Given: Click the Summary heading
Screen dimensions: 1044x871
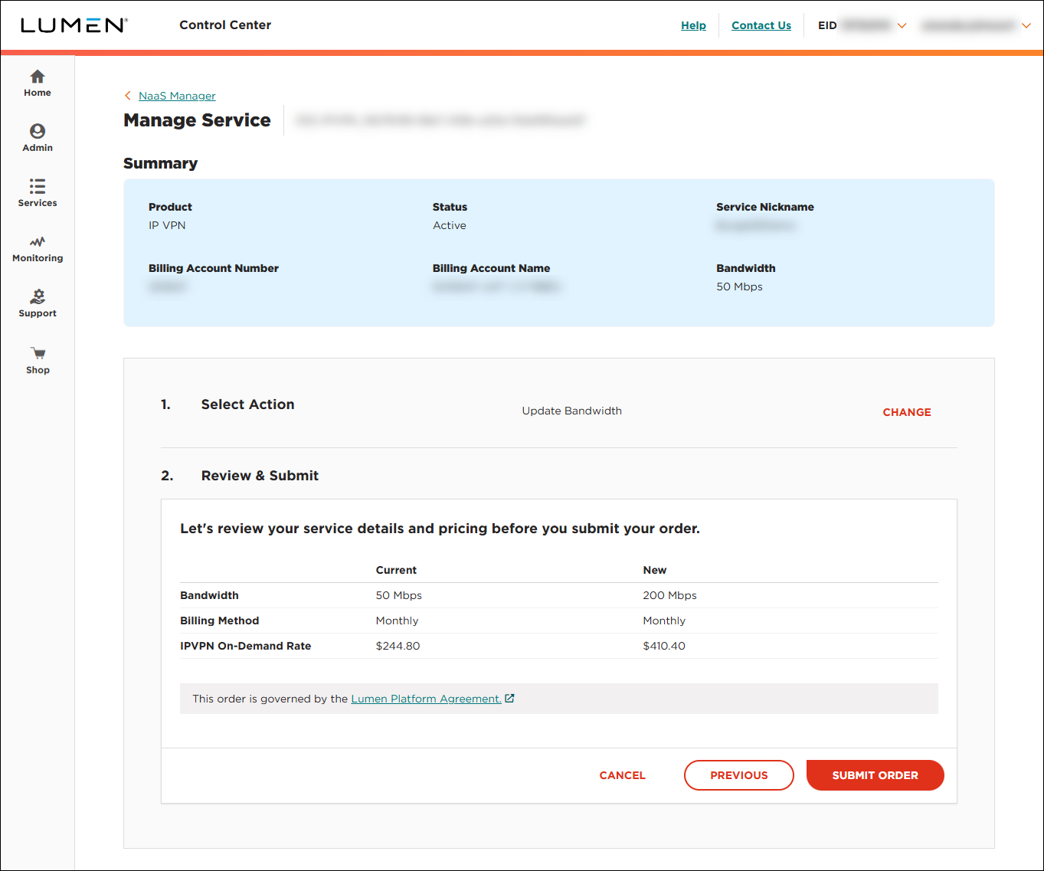Looking at the screenshot, I should pos(160,163).
